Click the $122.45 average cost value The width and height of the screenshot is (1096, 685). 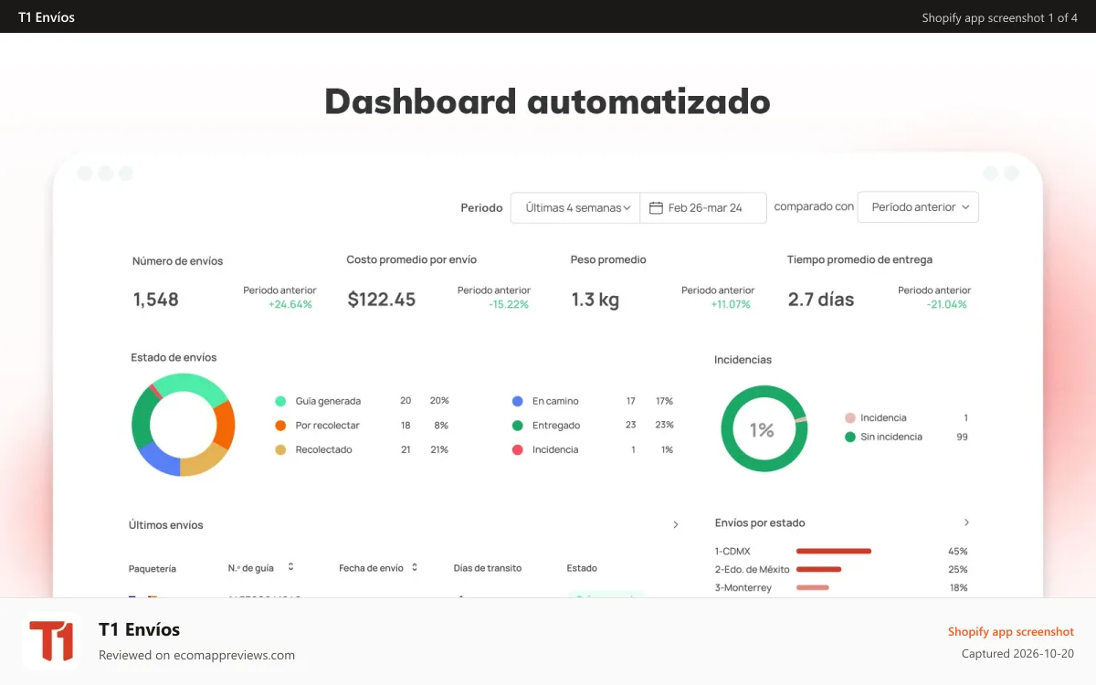(x=382, y=300)
